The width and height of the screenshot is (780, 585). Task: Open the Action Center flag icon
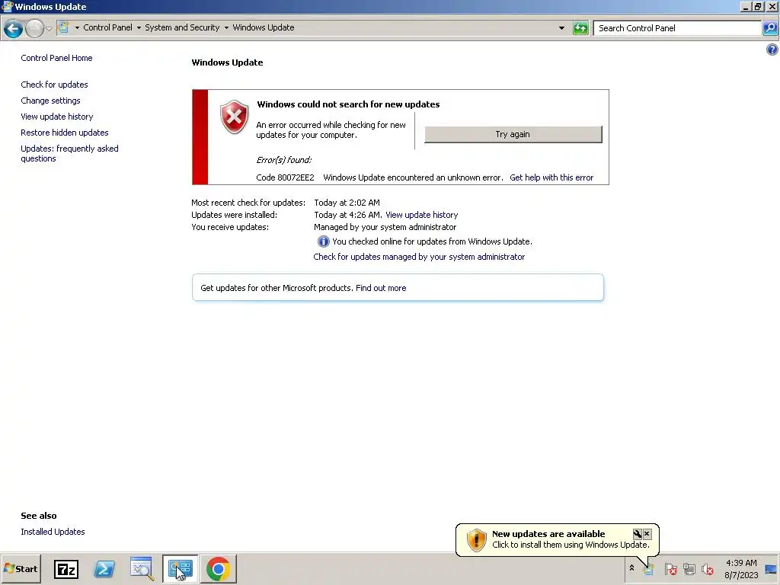[670, 568]
